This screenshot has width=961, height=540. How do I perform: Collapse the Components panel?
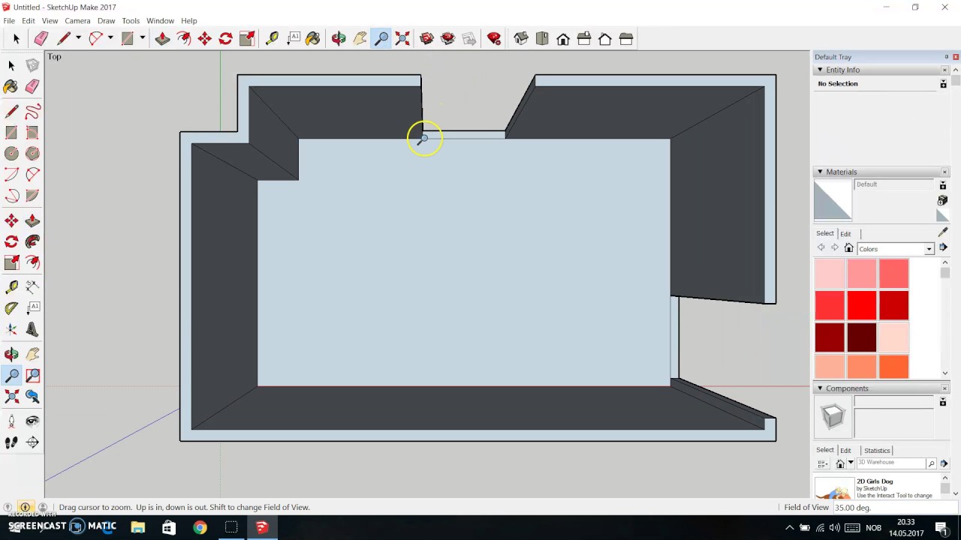(x=820, y=388)
